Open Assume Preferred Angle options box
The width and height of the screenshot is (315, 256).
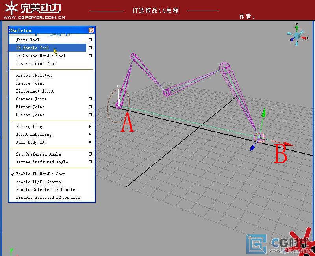(x=90, y=161)
